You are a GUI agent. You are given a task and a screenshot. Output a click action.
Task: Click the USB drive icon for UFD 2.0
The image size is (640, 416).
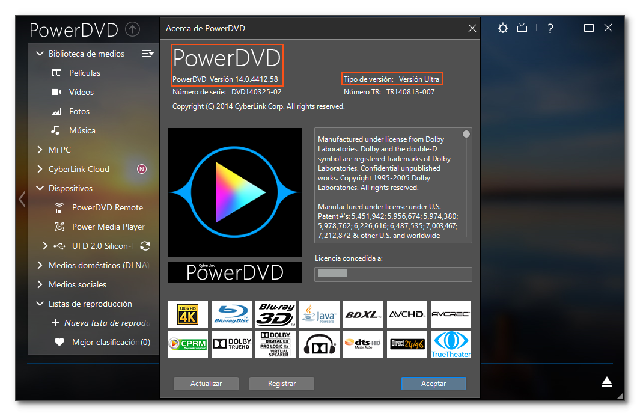point(59,246)
